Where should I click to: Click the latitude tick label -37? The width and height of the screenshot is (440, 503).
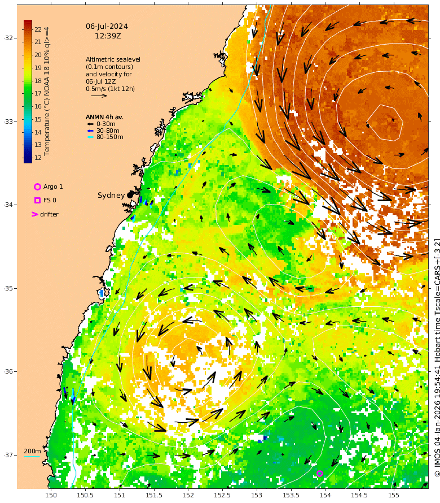tap(8, 455)
